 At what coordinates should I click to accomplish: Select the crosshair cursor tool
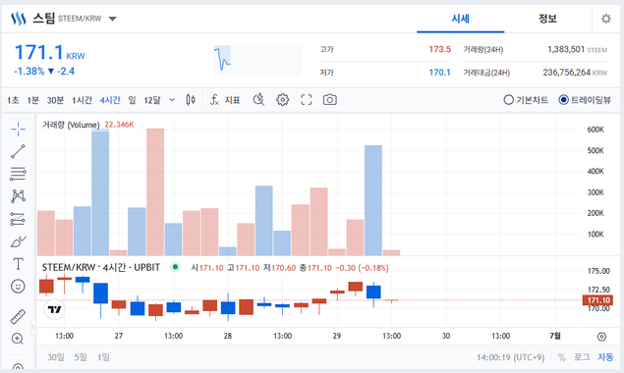click(x=18, y=129)
